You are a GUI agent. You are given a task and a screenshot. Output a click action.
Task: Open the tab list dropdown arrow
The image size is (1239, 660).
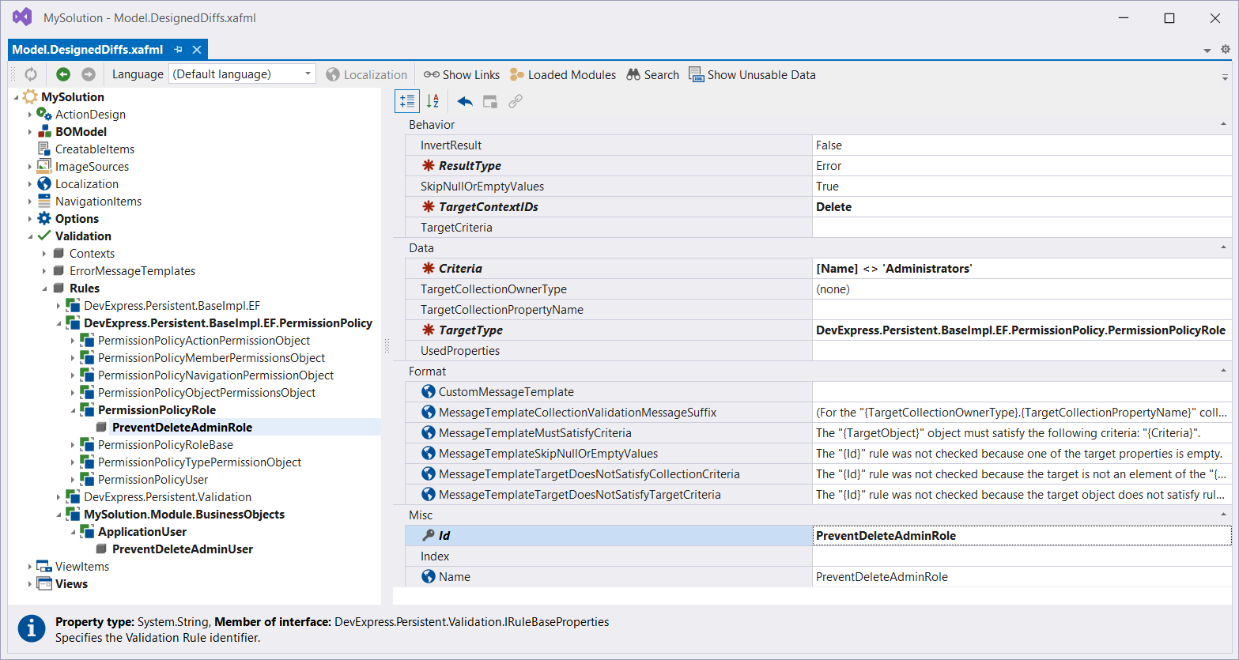pyautogui.click(x=1207, y=51)
